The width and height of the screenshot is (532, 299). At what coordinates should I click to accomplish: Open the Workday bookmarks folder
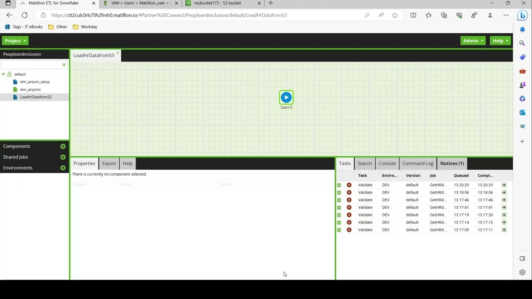85,27
